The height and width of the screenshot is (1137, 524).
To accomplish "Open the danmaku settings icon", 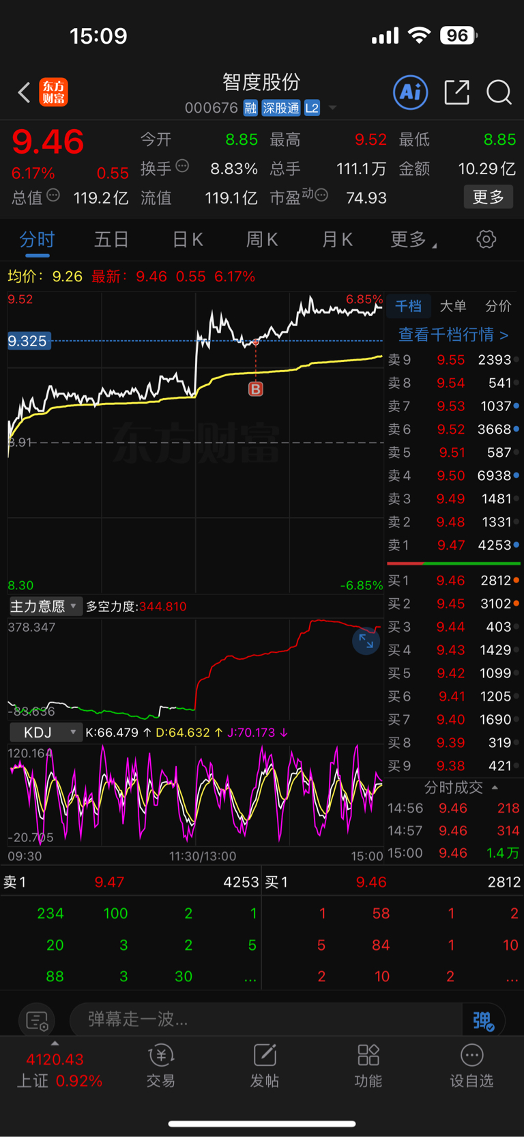I will tap(37, 1021).
